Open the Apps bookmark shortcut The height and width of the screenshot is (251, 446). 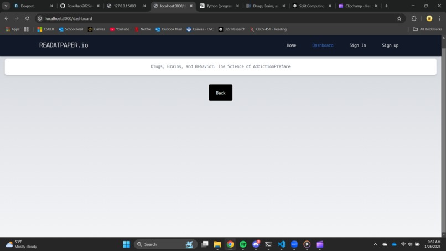point(12,29)
